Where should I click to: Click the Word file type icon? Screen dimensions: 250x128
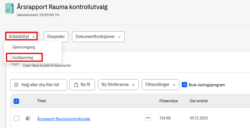pos(28,118)
